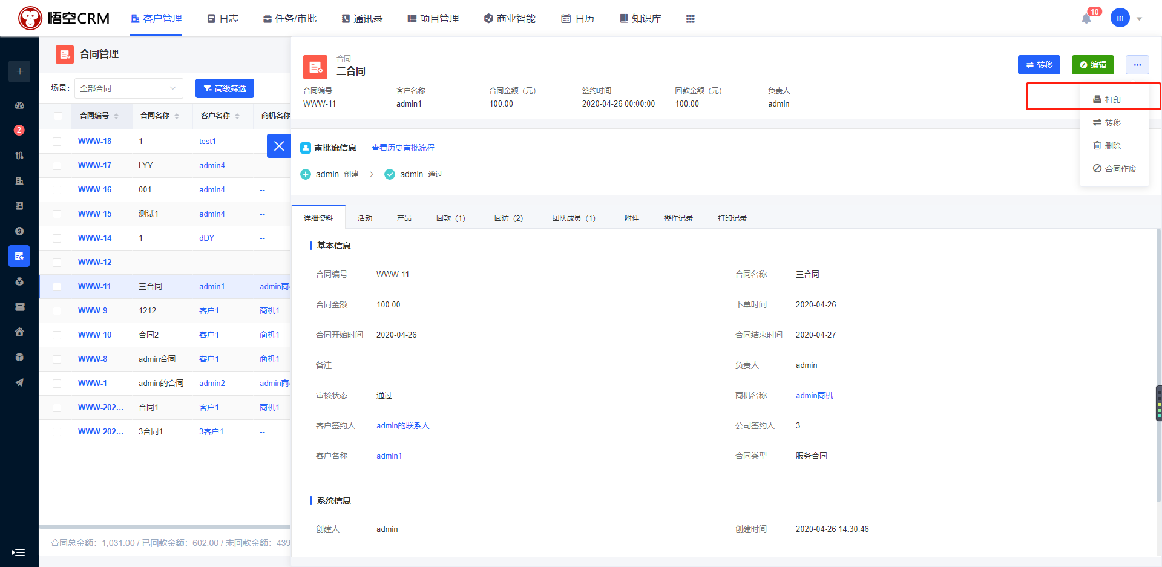Select the active contract management sidebar icon
Image resolution: width=1162 pixels, height=567 pixels.
point(19,256)
